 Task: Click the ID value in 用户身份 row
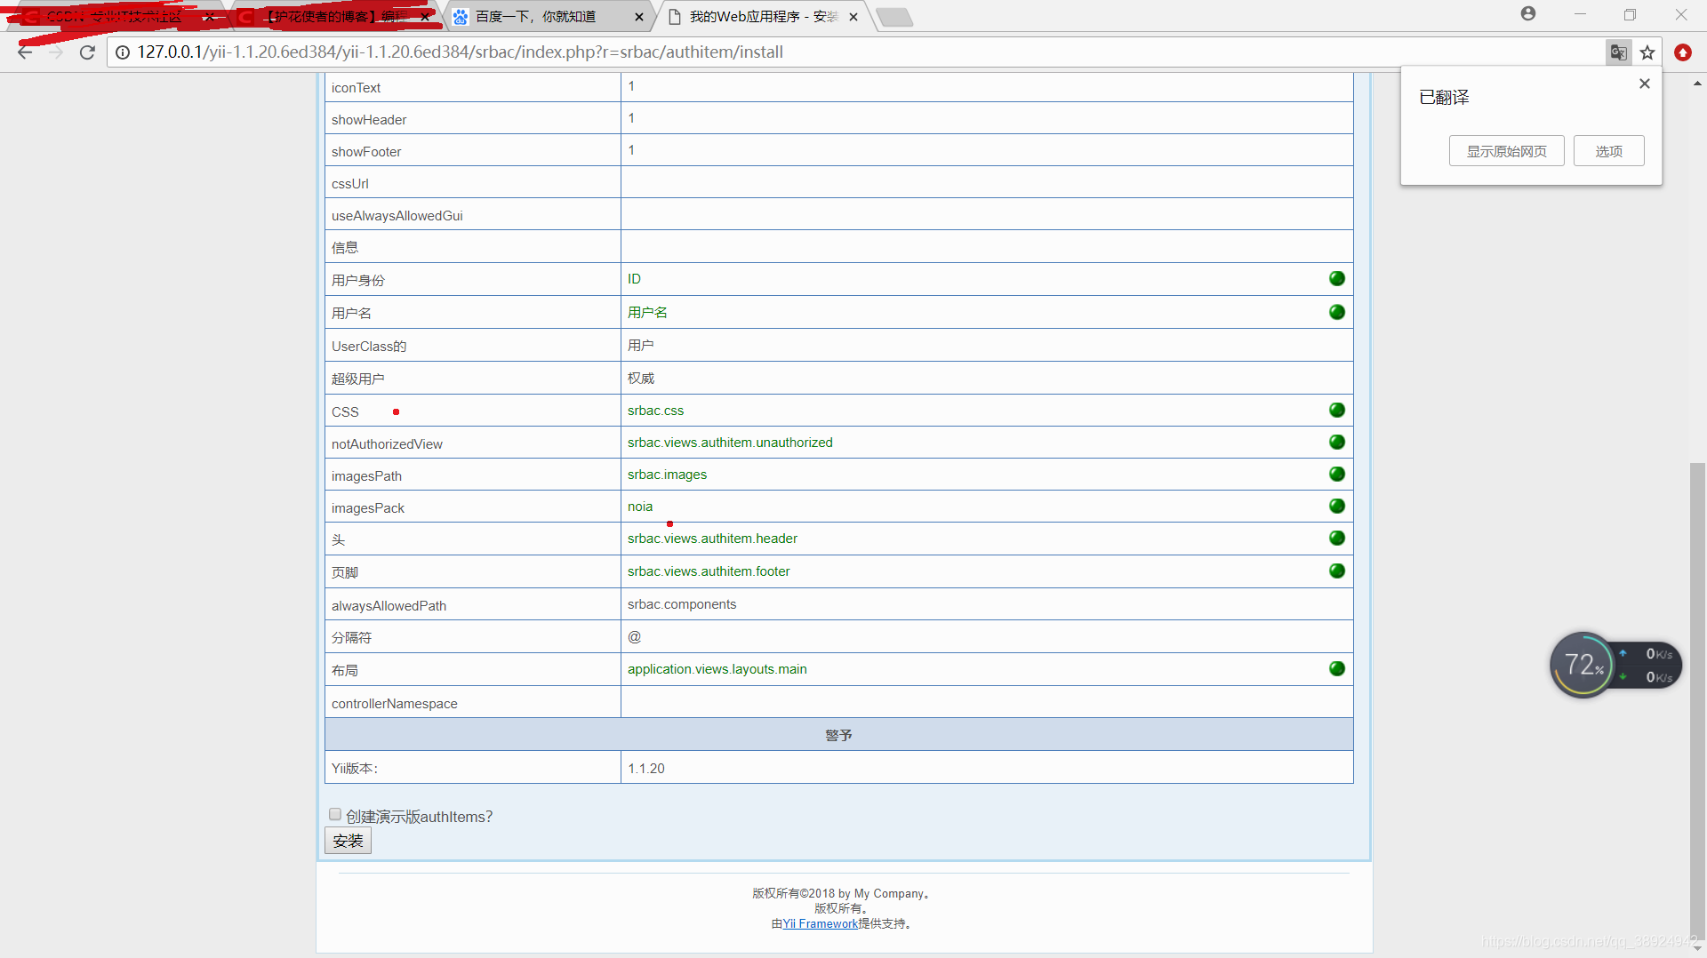point(634,279)
